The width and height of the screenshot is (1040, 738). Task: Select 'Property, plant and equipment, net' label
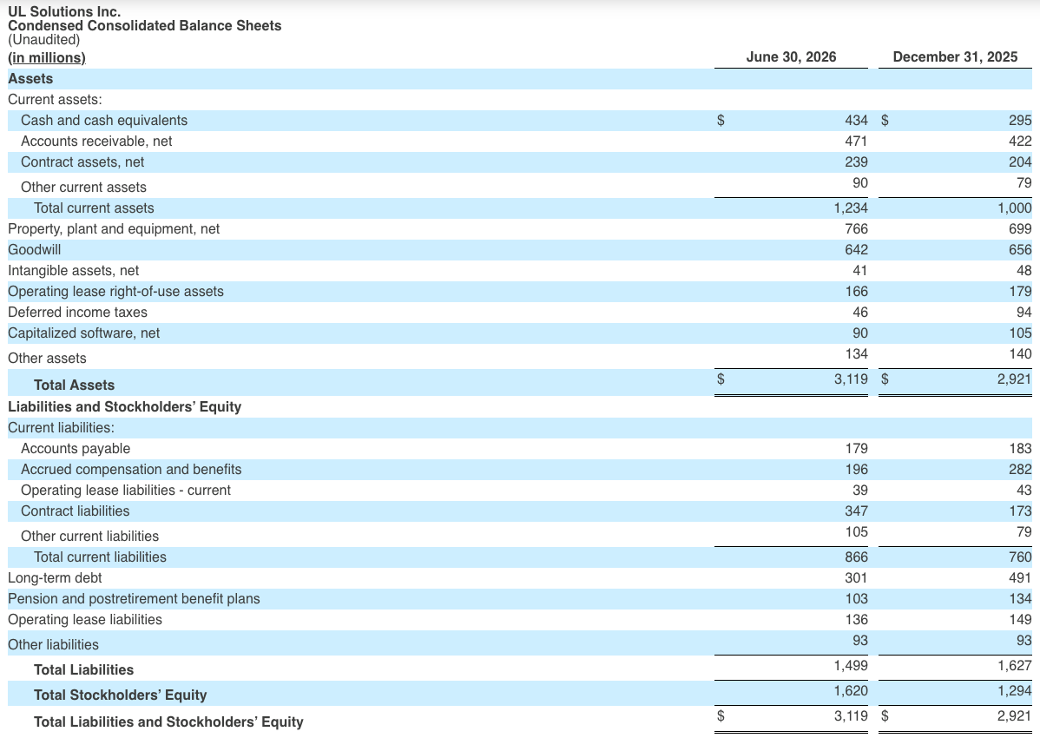[114, 229]
